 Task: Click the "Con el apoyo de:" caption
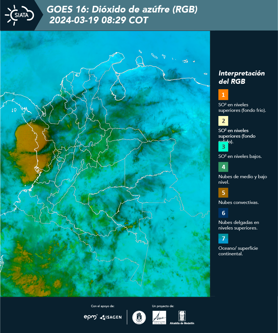[x=103, y=306]
